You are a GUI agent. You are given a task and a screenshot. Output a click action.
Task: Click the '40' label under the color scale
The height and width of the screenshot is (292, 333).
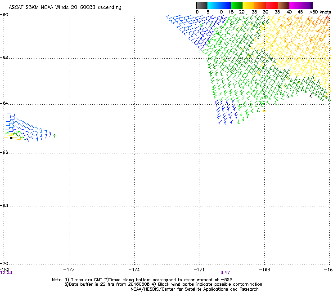click(289, 12)
